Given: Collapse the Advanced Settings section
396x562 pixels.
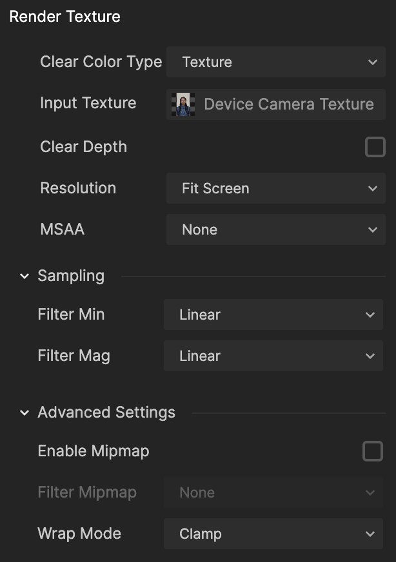Looking at the screenshot, I should click(25, 412).
